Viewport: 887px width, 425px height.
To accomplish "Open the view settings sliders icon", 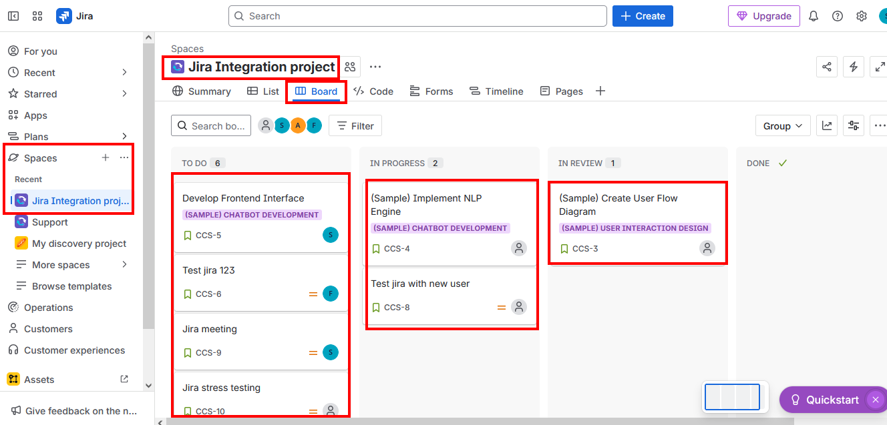I will pyautogui.click(x=853, y=125).
